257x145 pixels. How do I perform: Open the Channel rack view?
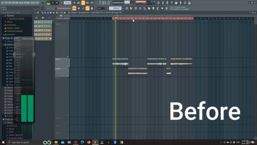pyautogui.click(x=136, y=8)
